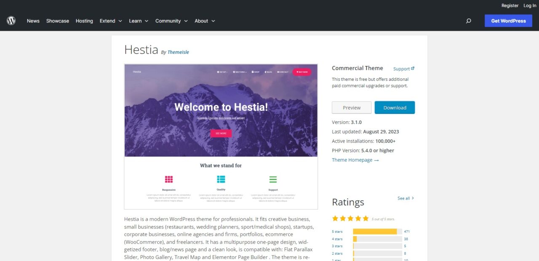The height and width of the screenshot is (261, 539).
Task: Click the pink grid Responsive icon
Action: pyautogui.click(x=169, y=179)
